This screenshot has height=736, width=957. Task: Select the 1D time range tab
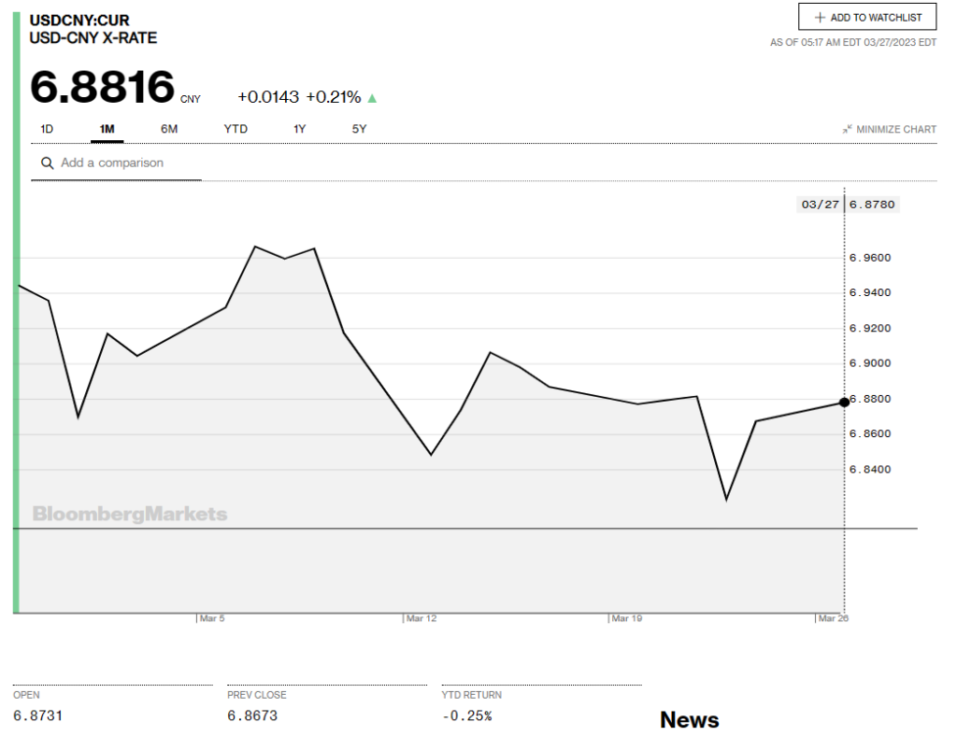point(48,129)
